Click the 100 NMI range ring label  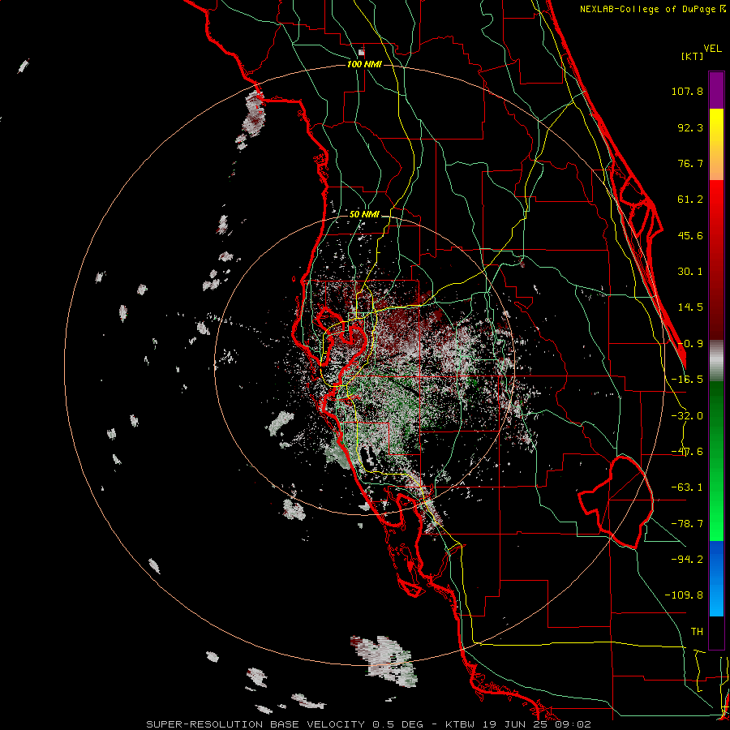tap(364, 64)
